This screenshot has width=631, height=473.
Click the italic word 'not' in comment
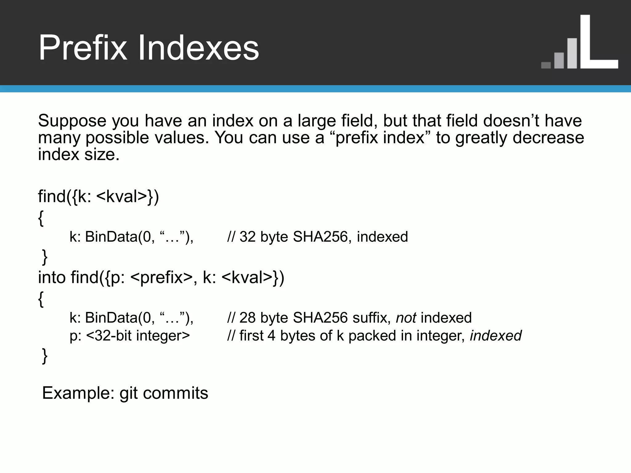pyautogui.click(x=406, y=317)
